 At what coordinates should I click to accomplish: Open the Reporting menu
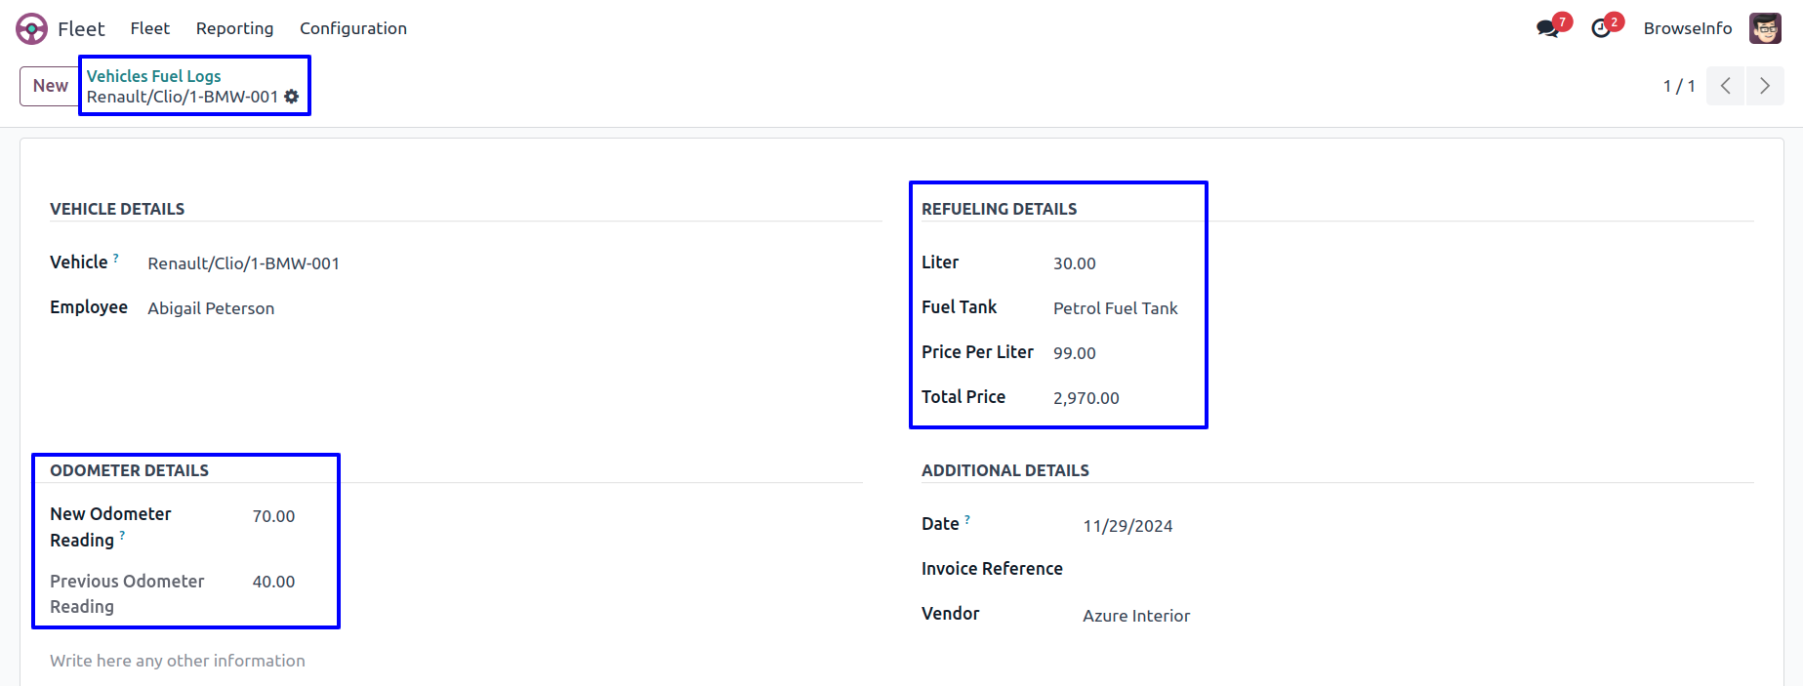(234, 28)
